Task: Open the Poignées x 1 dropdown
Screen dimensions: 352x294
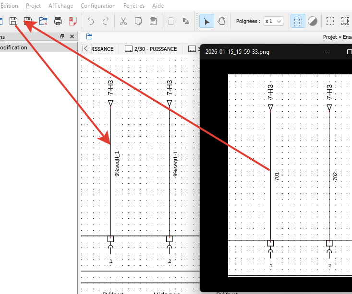Action: (274, 21)
